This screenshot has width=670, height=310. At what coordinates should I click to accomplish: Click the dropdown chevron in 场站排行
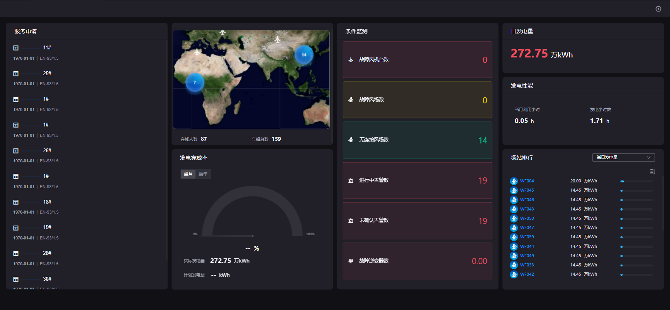point(648,157)
